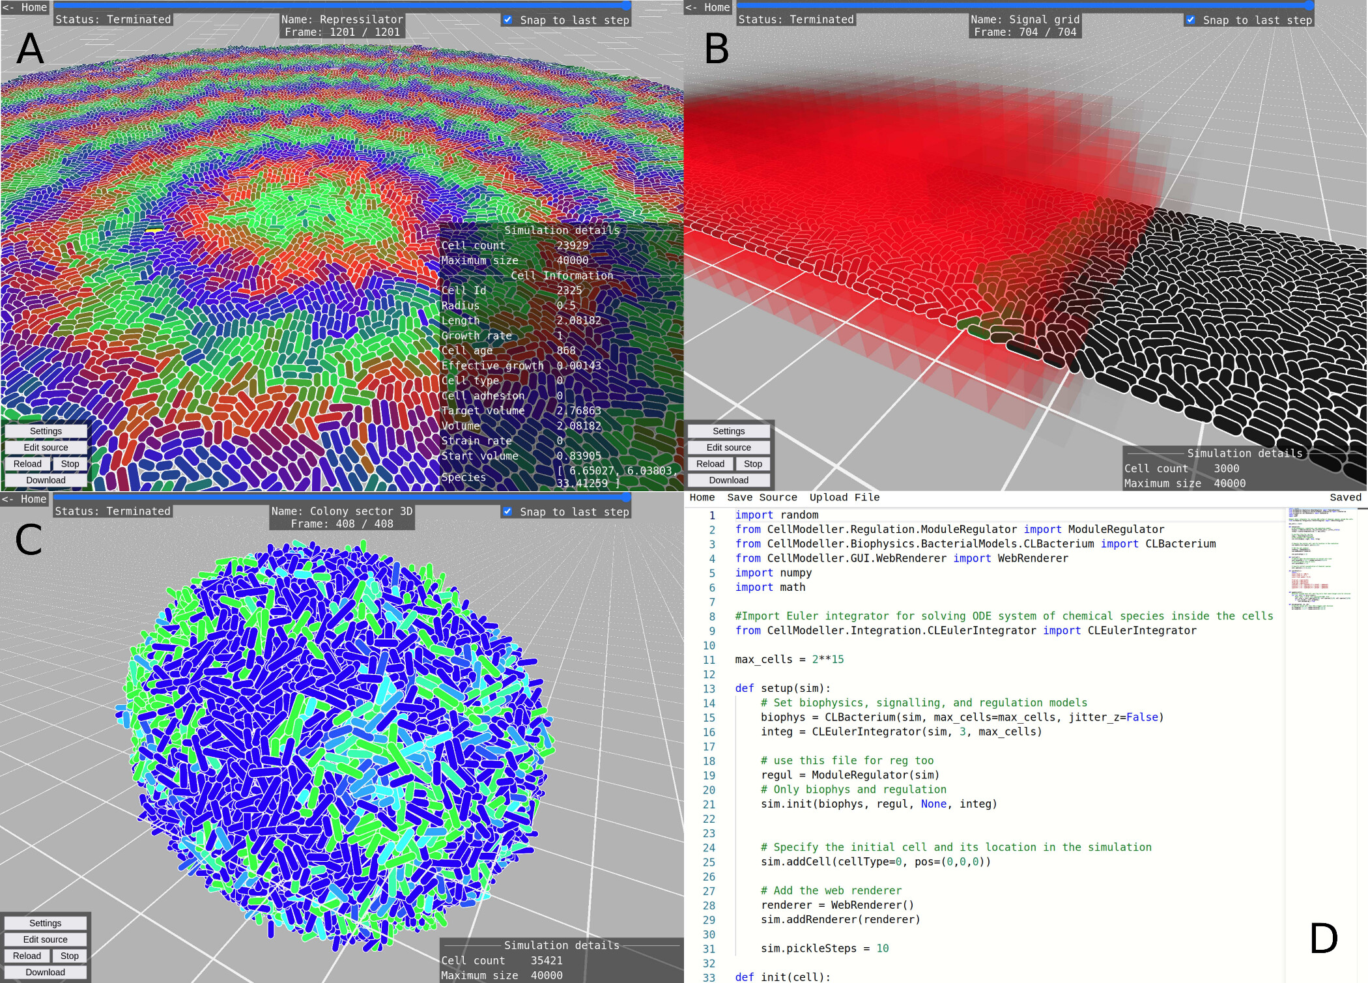Go back Home from the Colony sector 3D view
Image resolution: width=1368 pixels, height=983 pixels.
[x=24, y=499]
